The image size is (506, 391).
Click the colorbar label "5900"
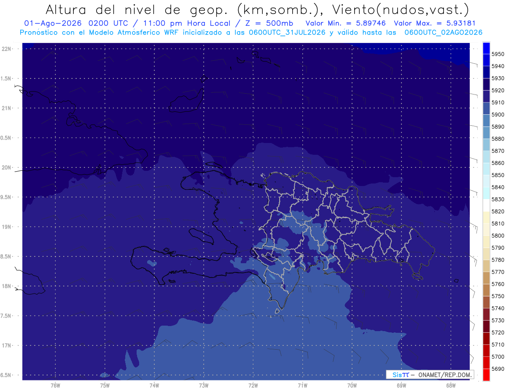pyautogui.click(x=498, y=115)
